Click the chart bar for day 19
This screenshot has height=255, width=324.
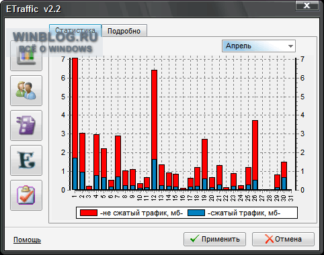click(204, 164)
